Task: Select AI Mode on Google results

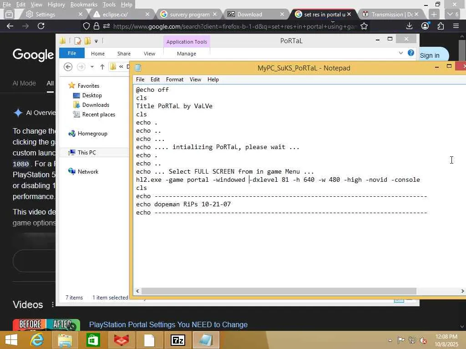Action: [24, 84]
